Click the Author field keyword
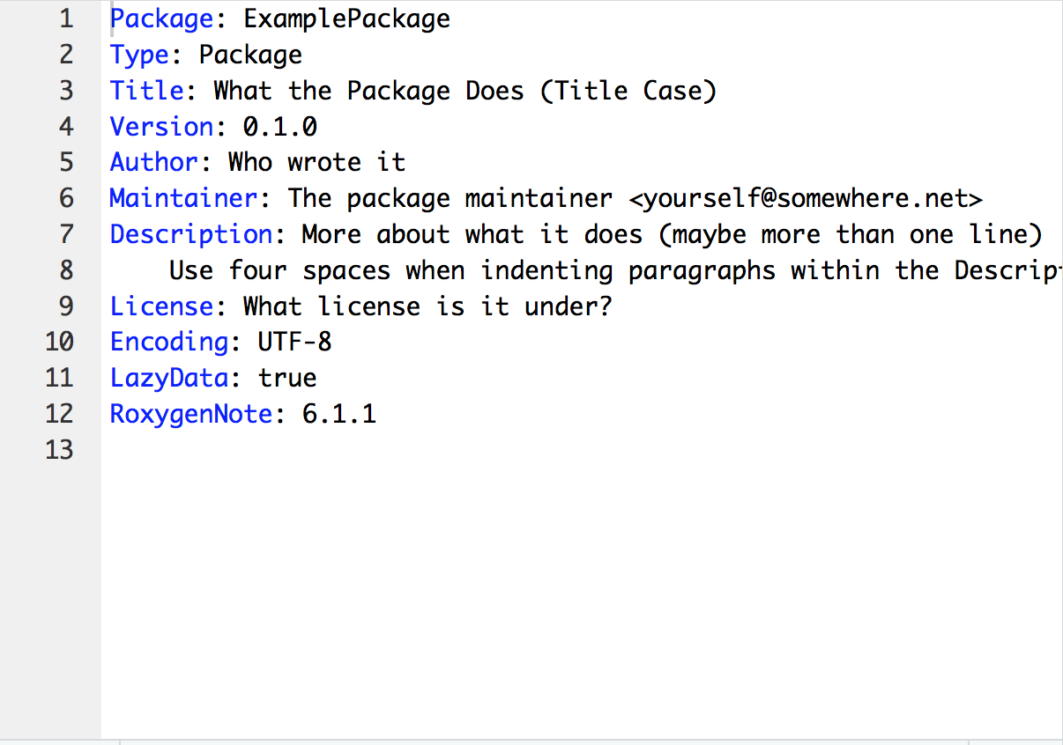Viewport: 1063px width, 745px height. [154, 162]
